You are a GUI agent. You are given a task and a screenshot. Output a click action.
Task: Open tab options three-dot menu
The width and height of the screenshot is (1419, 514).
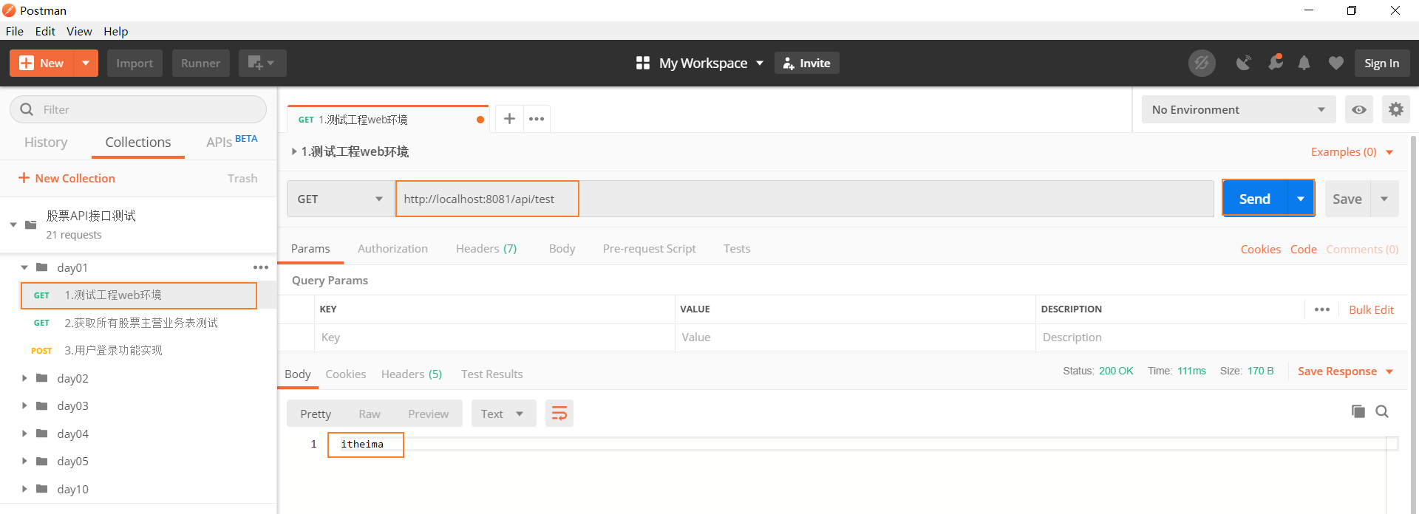tap(537, 118)
